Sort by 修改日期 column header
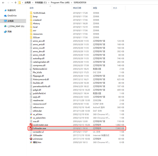158x156 pixels. click(x=77, y=8)
